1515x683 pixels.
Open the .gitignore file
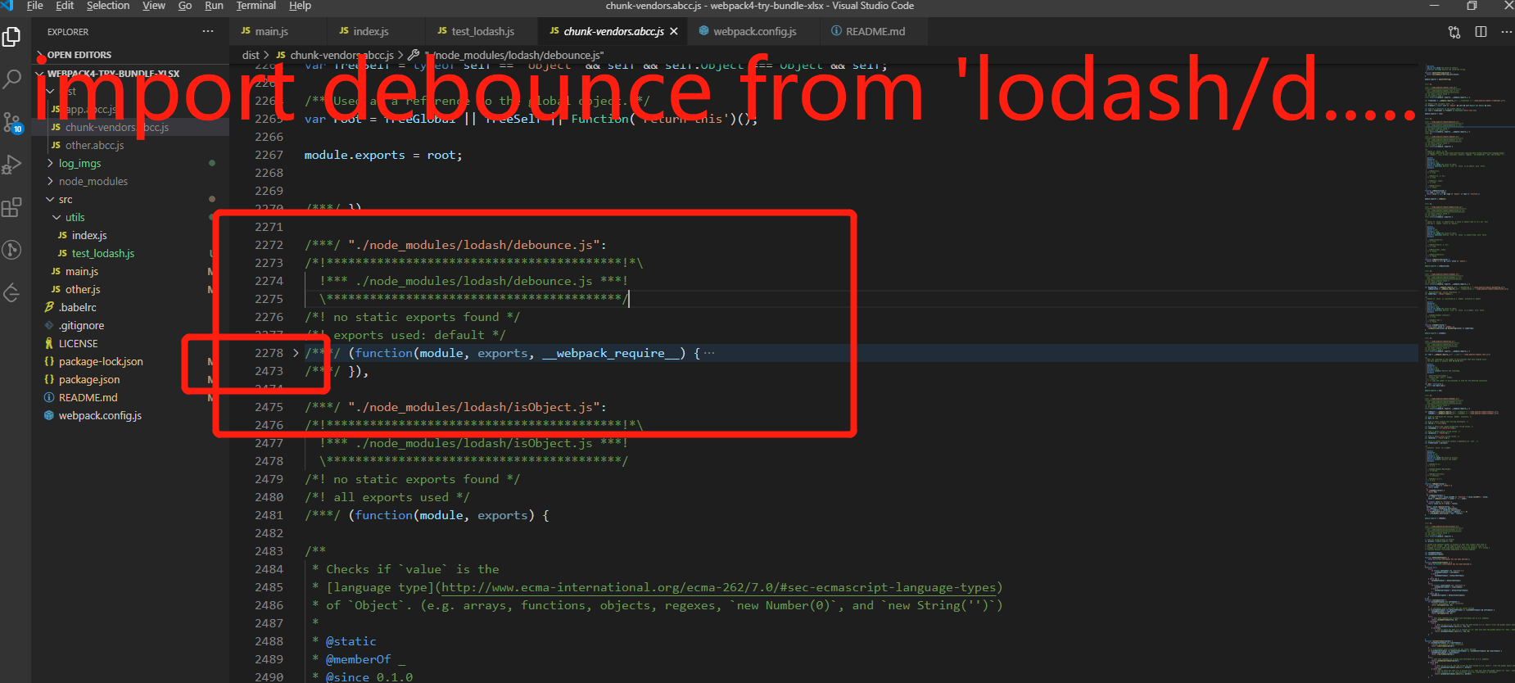81,325
